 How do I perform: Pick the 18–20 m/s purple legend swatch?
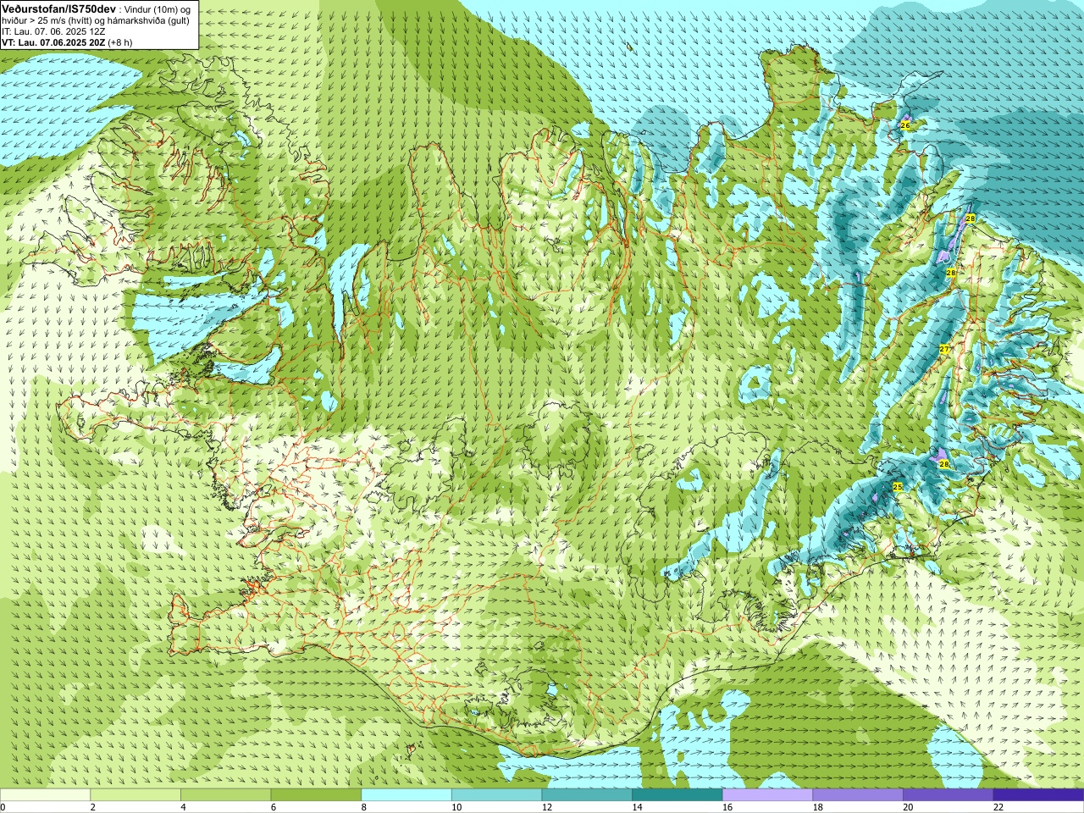(x=858, y=795)
